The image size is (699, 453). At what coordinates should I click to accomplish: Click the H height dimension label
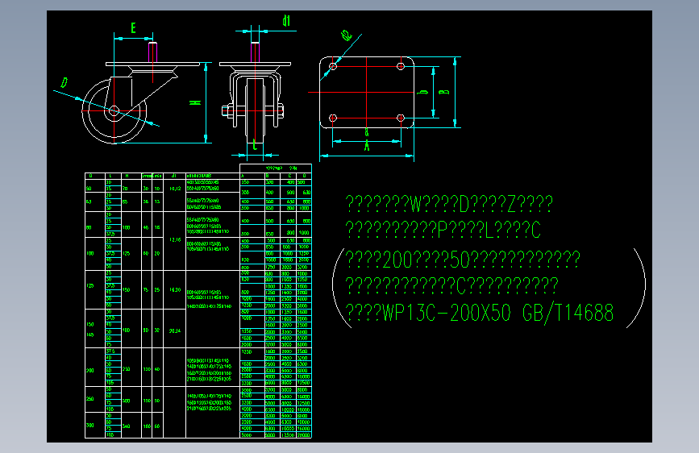click(195, 102)
